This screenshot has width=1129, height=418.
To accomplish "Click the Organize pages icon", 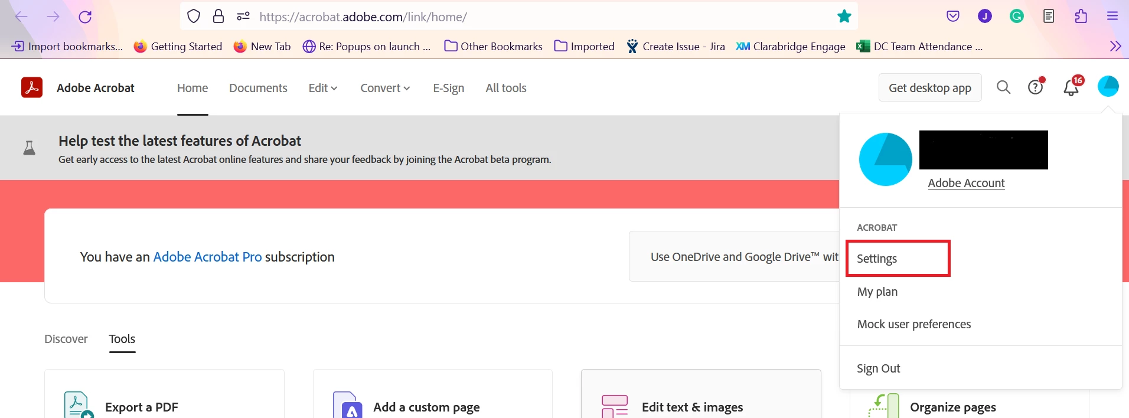I will [x=883, y=406].
